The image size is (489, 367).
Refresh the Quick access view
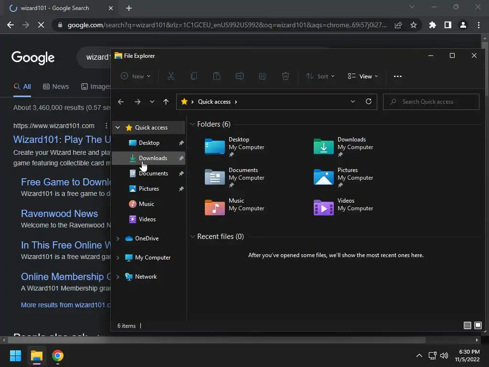click(369, 101)
